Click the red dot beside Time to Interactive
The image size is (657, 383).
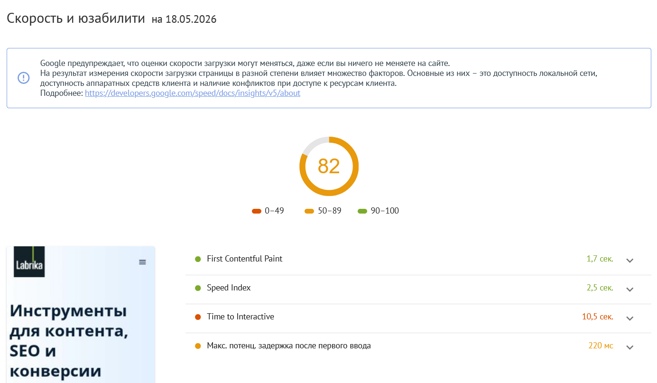pyautogui.click(x=198, y=317)
